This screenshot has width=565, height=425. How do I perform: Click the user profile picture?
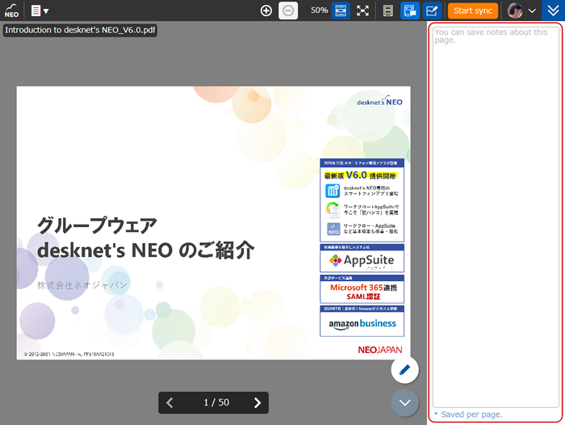pyautogui.click(x=515, y=11)
